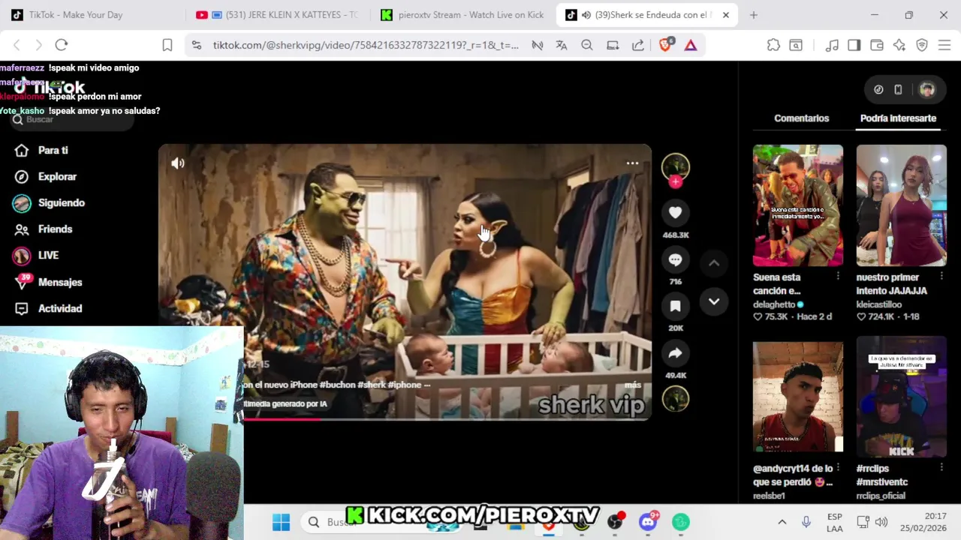Image resolution: width=961 pixels, height=540 pixels.
Task: Share the video via arrow icon
Action: pyautogui.click(x=675, y=353)
